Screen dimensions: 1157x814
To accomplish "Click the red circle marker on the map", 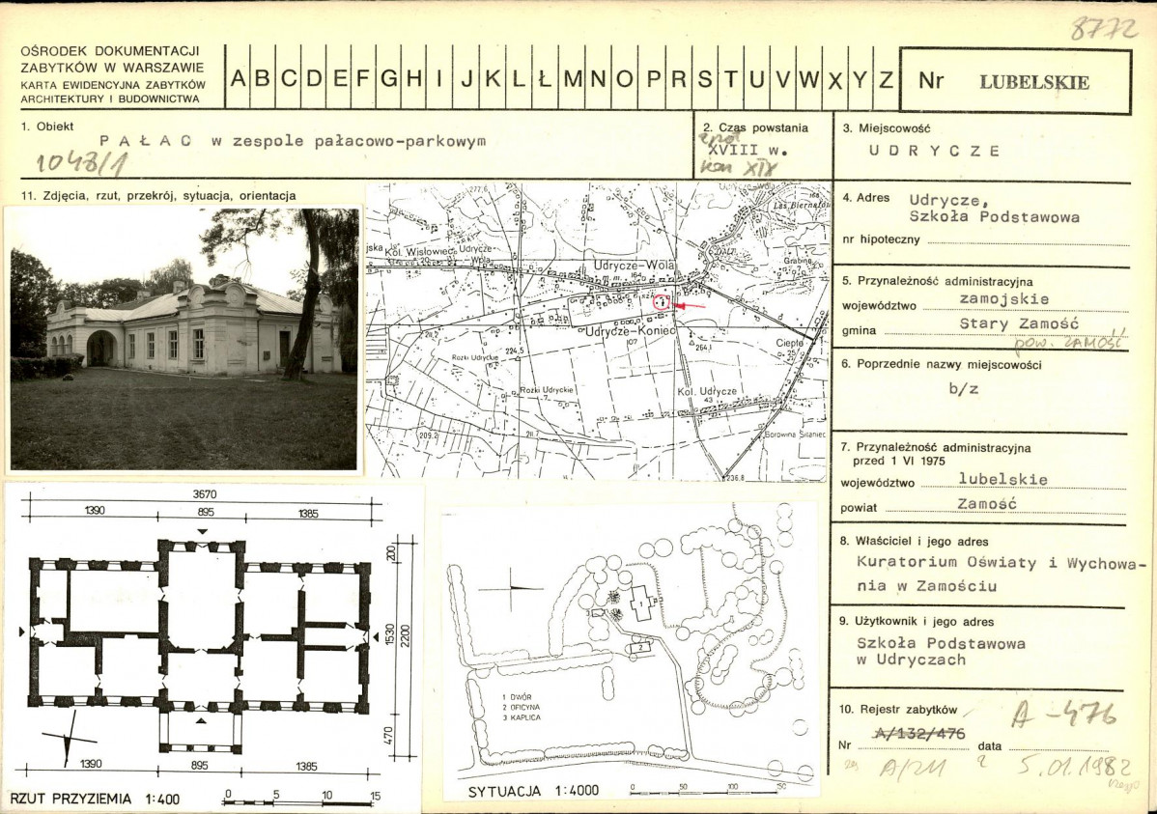I will (662, 300).
